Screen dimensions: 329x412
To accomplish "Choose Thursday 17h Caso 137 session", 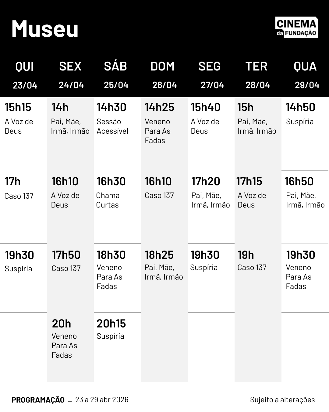I will point(19,188).
